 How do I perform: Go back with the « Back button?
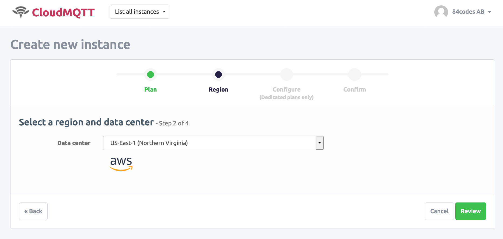(33, 211)
